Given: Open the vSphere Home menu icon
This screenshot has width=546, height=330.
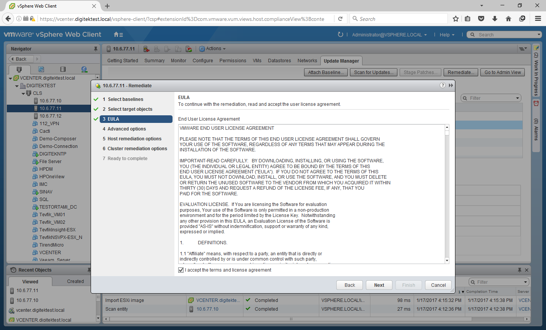Looking at the screenshot, I should coord(118,35).
